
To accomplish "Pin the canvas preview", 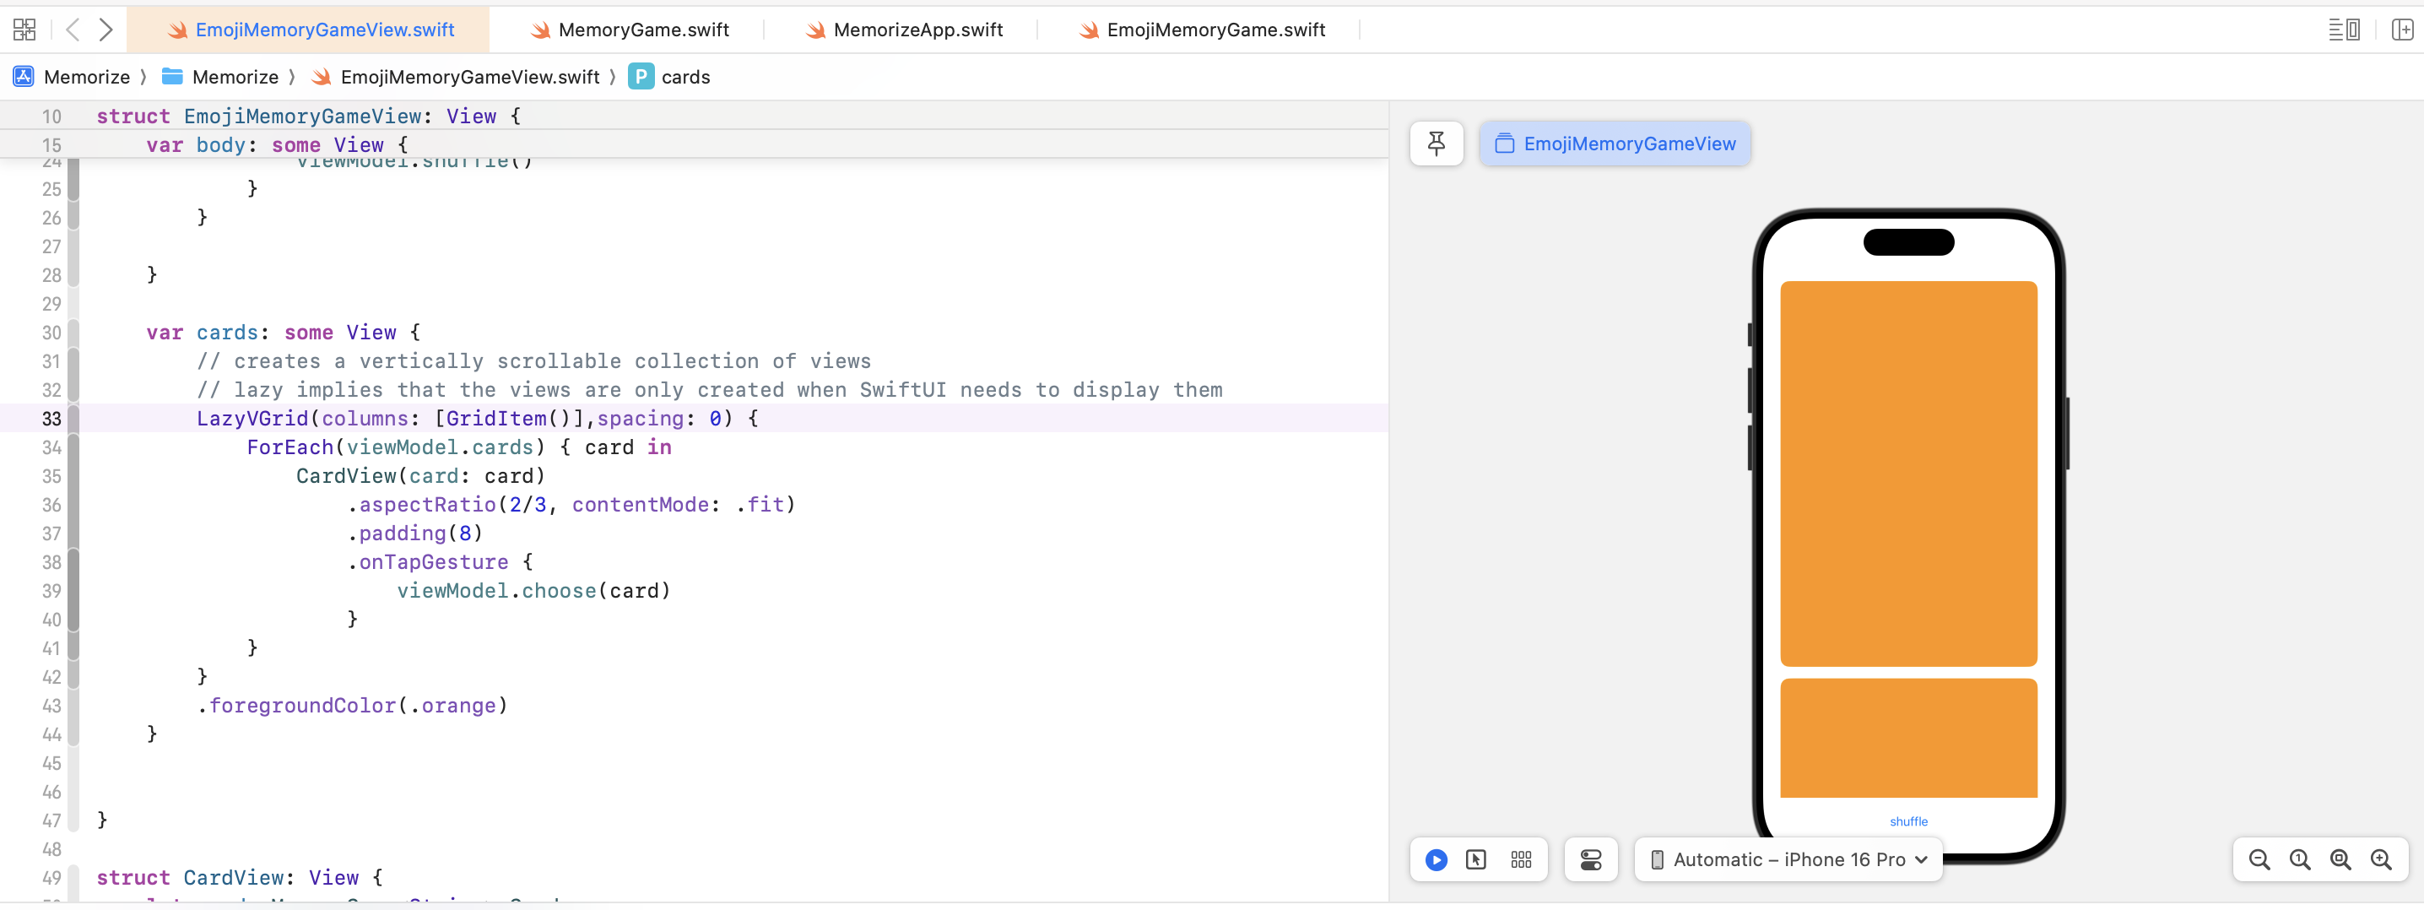I will point(1436,144).
